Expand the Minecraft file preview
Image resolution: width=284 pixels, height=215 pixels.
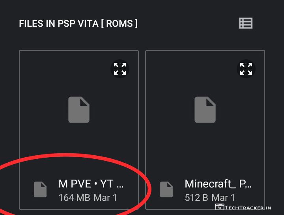point(246,69)
